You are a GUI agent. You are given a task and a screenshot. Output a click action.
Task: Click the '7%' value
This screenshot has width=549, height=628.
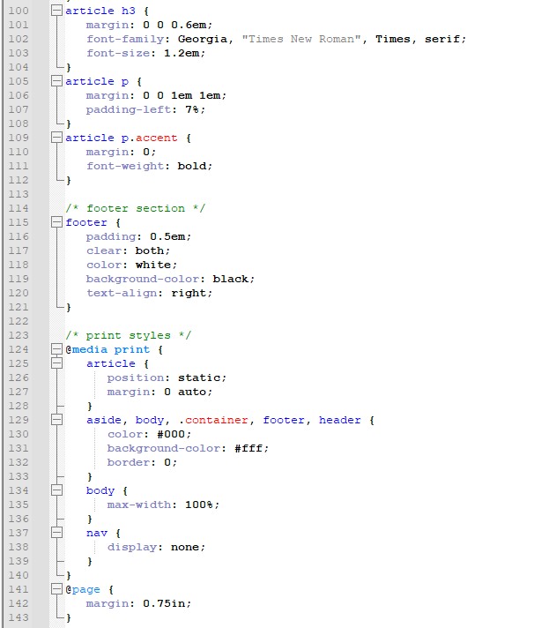(192, 109)
